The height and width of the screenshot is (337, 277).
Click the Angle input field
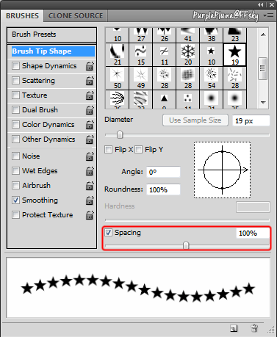163,172
